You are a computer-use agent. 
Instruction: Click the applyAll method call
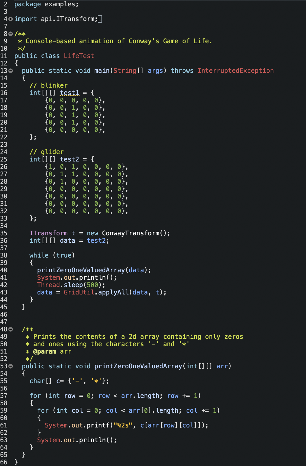(x=113, y=292)
